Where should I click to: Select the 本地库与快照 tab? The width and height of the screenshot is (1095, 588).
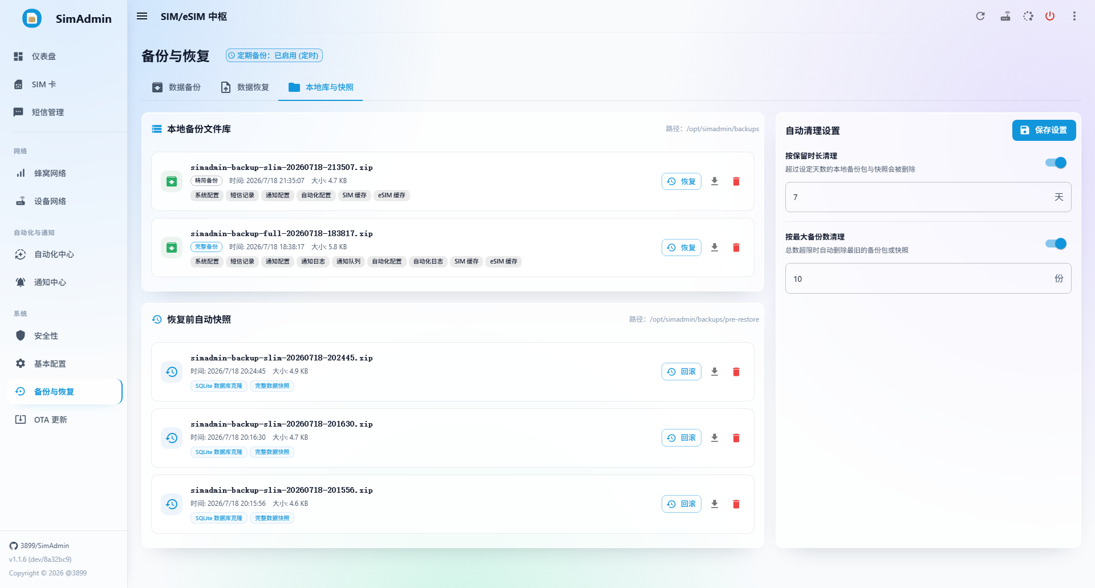click(x=321, y=87)
